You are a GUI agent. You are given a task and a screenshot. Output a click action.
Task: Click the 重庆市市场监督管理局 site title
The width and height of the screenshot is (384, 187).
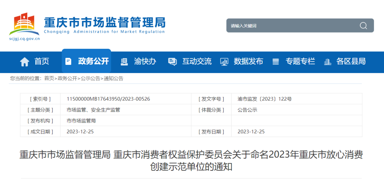tap(105, 22)
